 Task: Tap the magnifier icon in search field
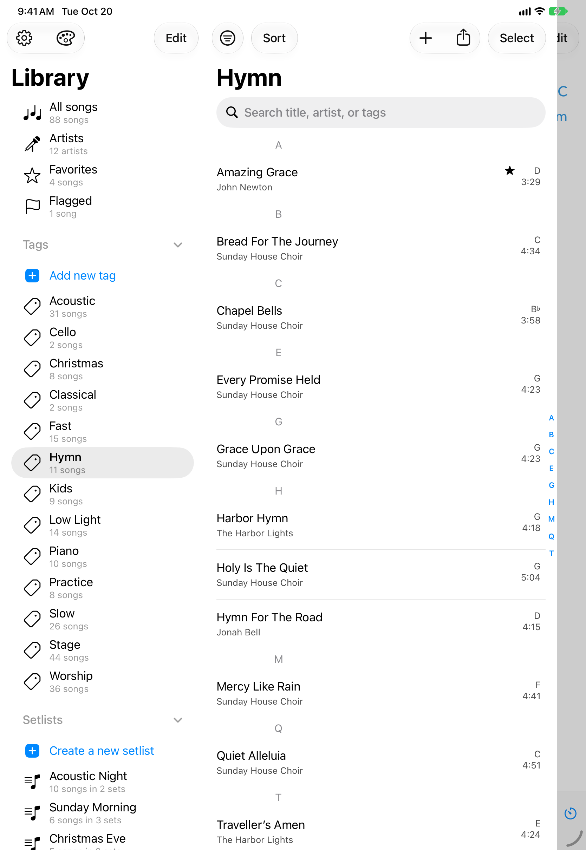point(232,112)
